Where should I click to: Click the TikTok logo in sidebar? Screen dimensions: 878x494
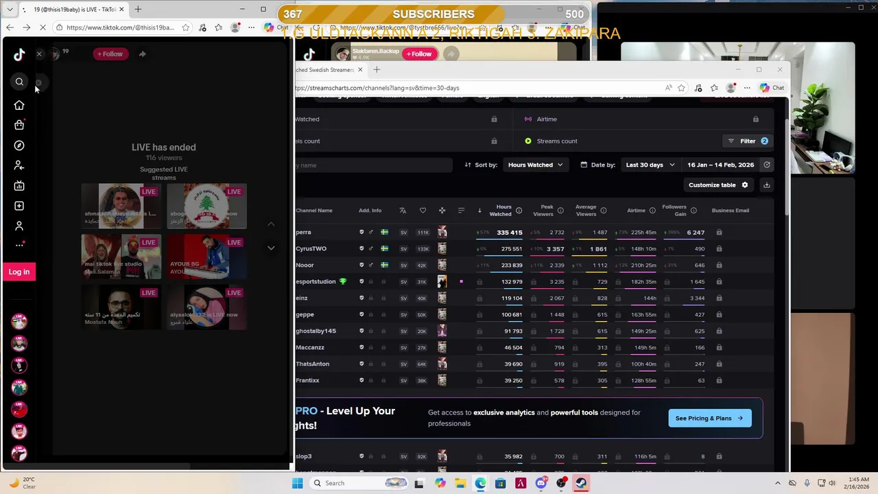tap(19, 54)
